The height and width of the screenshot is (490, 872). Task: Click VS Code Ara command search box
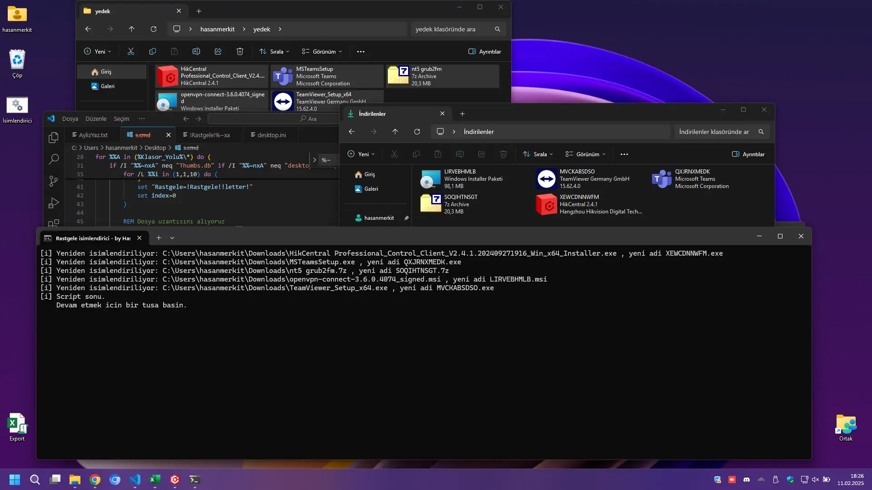[274, 119]
